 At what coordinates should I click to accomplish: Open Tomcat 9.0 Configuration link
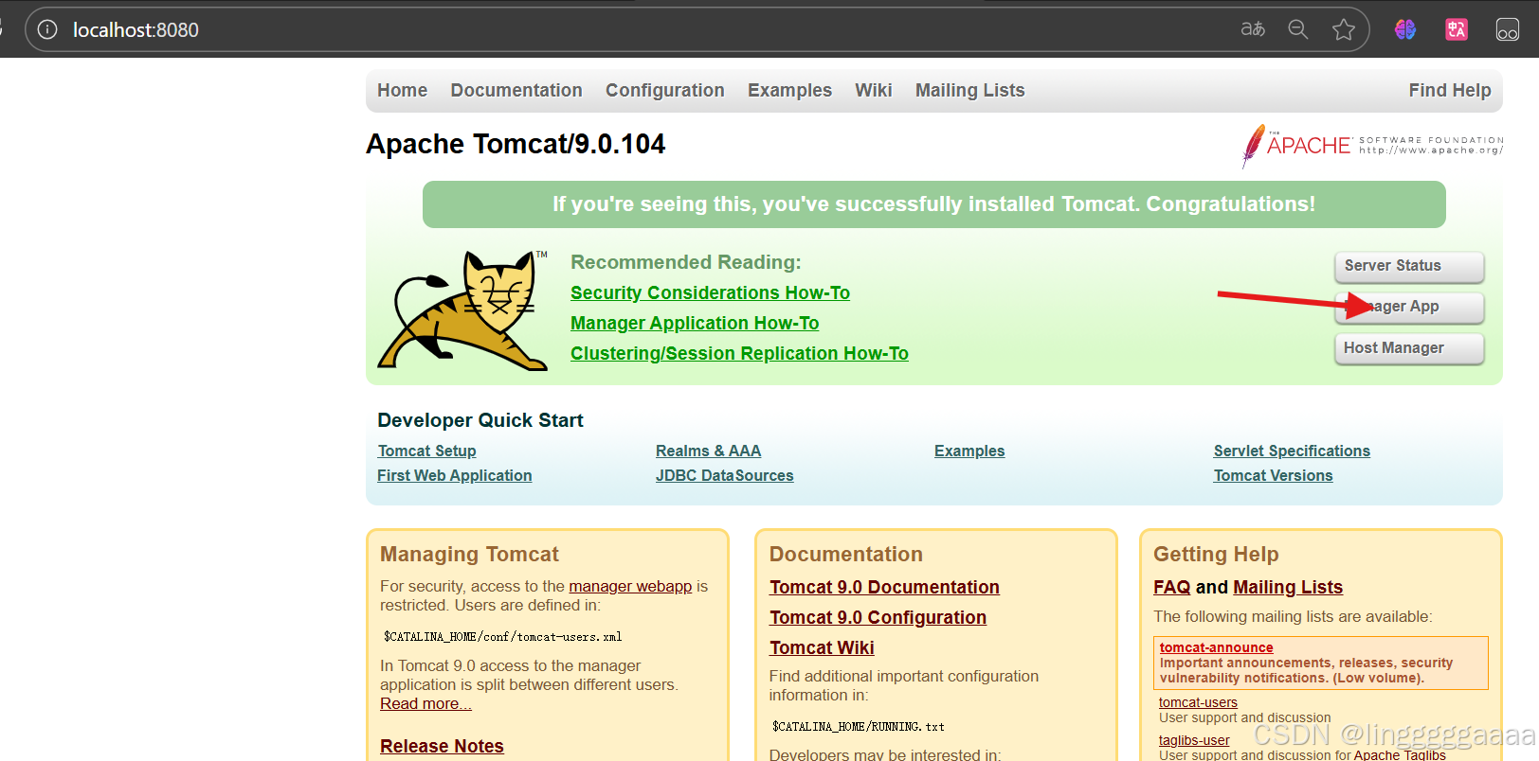(x=878, y=617)
